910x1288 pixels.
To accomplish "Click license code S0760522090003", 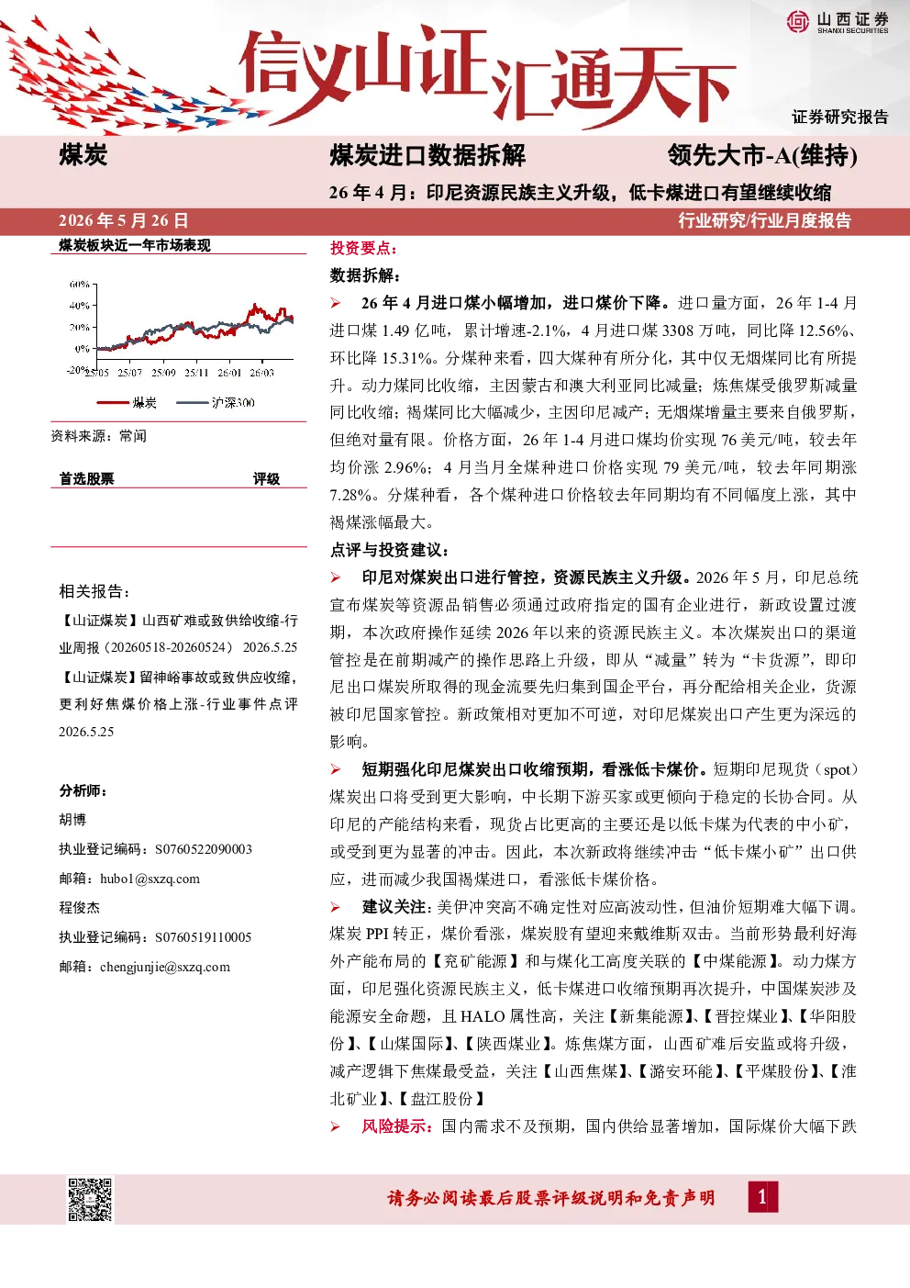I will pos(204,849).
